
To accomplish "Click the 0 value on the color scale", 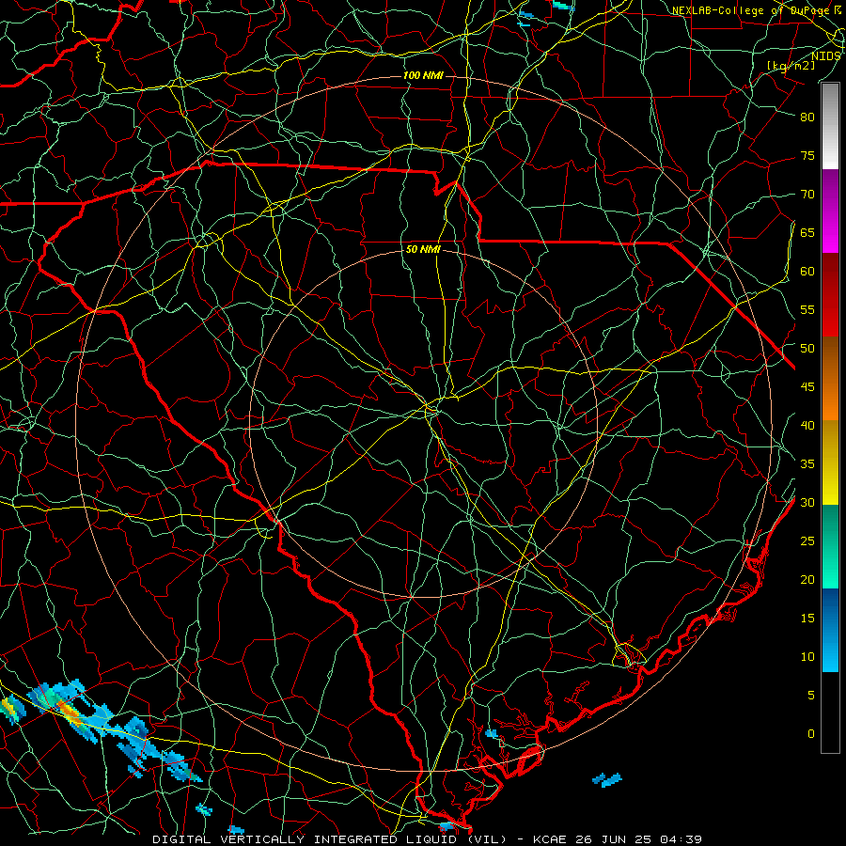I will (811, 734).
